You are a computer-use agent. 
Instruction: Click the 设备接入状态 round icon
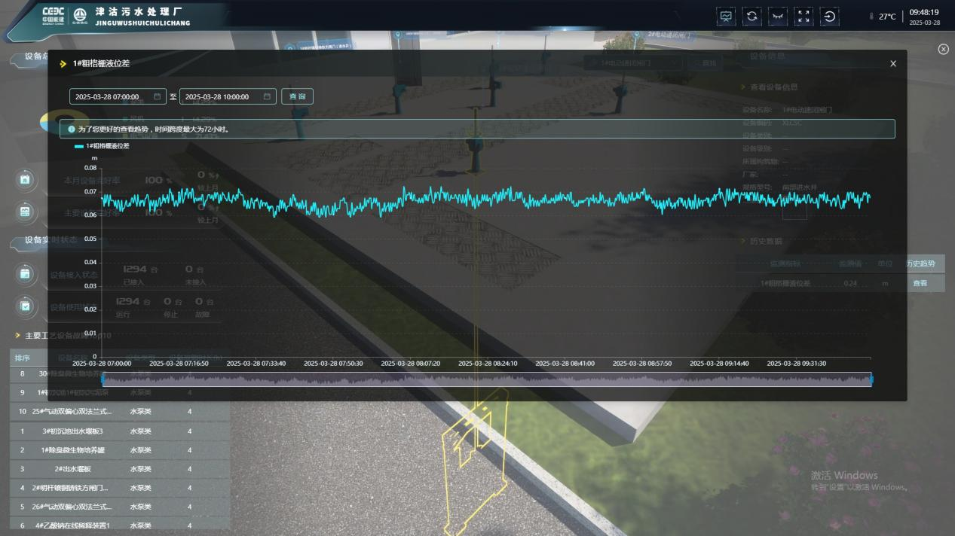25,274
